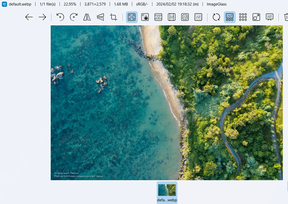
Task: Toggle the checkerboard background
Action: (x=243, y=17)
